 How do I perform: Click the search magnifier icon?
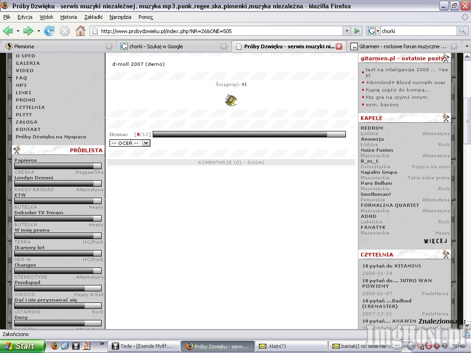(462, 31)
